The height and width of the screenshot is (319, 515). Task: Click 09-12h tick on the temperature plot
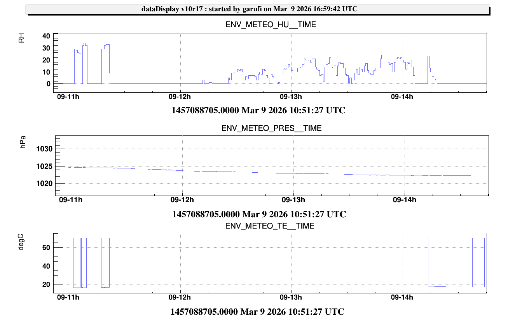coord(180,298)
